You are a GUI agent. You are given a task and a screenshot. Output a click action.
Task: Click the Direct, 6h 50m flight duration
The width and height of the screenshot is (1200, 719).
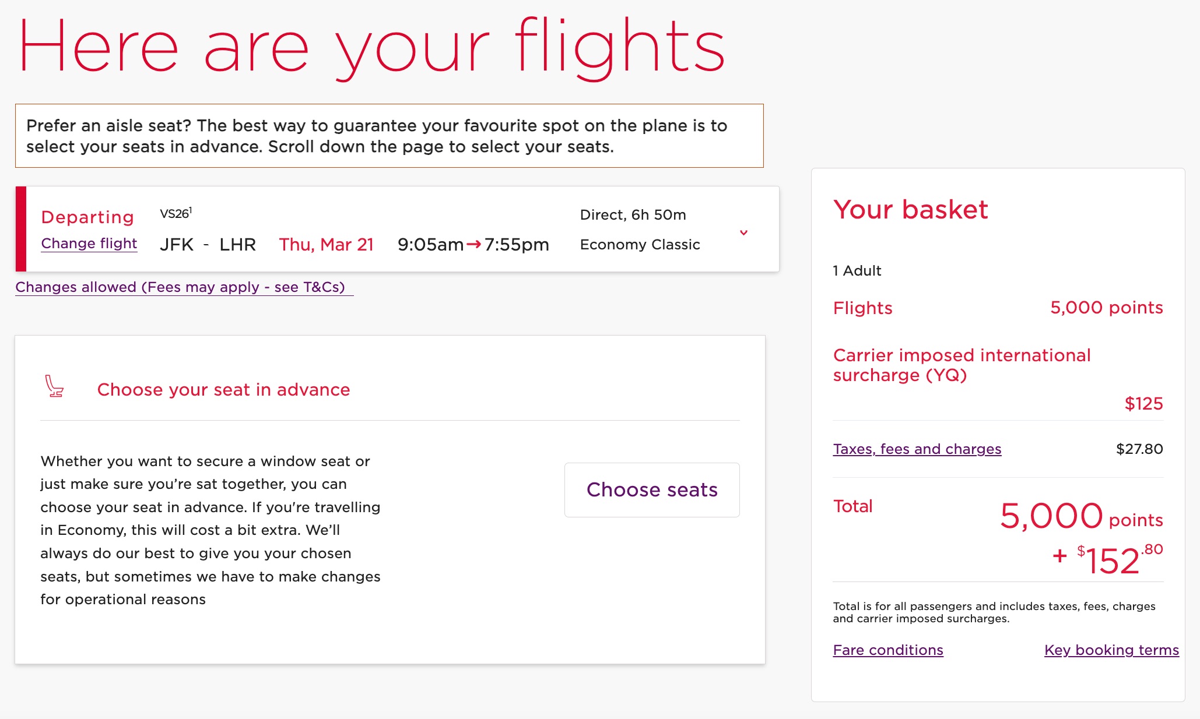pyautogui.click(x=633, y=214)
